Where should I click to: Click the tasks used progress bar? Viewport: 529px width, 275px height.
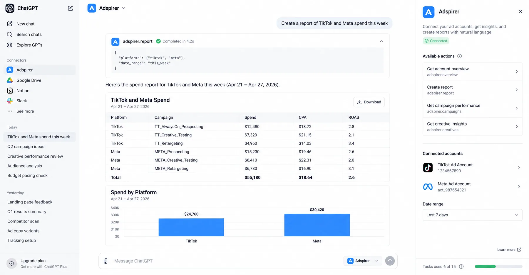tap(498, 266)
